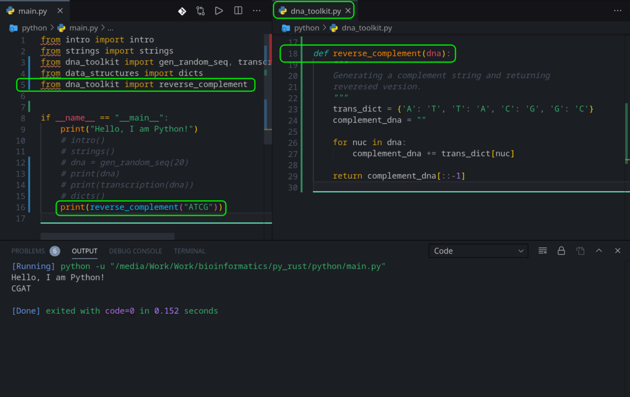
Task: Collapse the bottom panel via the X icon
Action: [x=617, y=251]
